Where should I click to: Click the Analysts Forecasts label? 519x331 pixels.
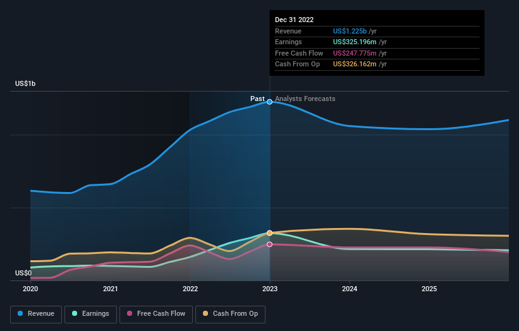coord(305,99)
